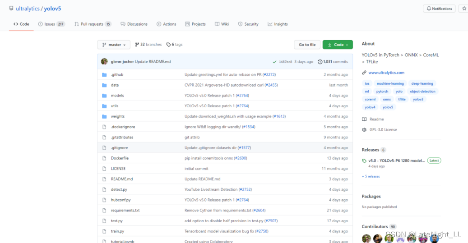468x243 pixels.
Task: Select the object-detection topic tag
Action: [x=422, y=92]
